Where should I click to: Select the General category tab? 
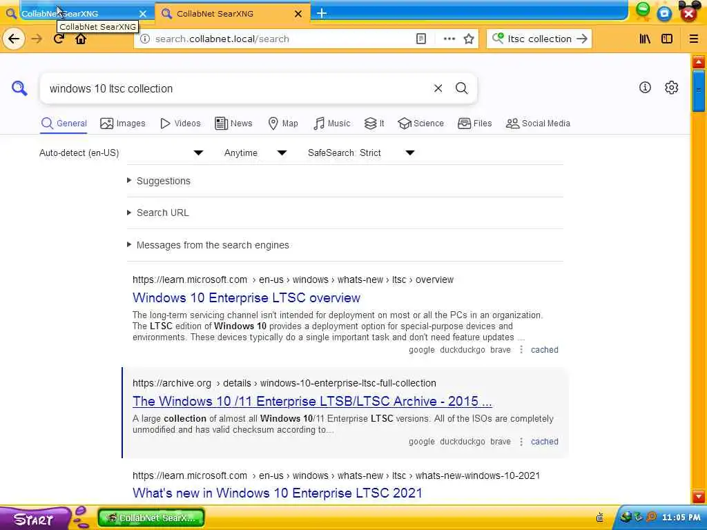click(64, 124)
